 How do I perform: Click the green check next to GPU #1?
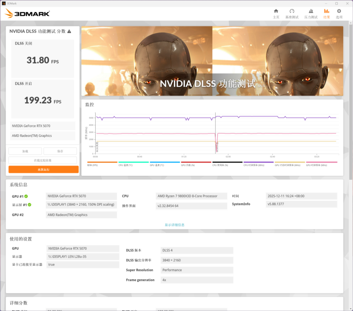pyautogui.click(x=26, y=196)
